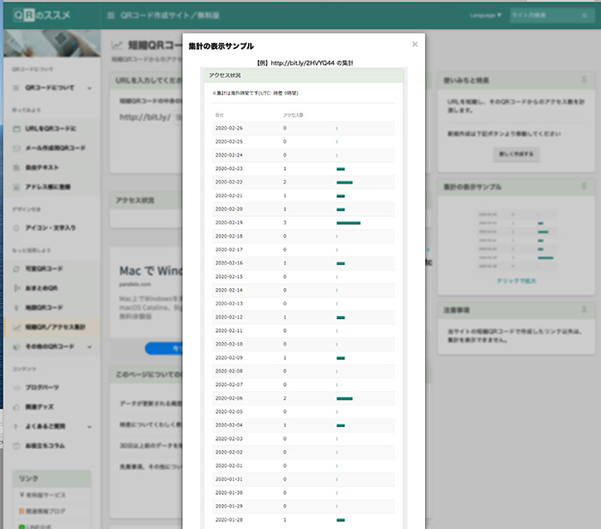Screen dimensions: 601x529
Task: Click the 2020-02-23 date cell
Action: pyautogui.click(x=229, y=169)
